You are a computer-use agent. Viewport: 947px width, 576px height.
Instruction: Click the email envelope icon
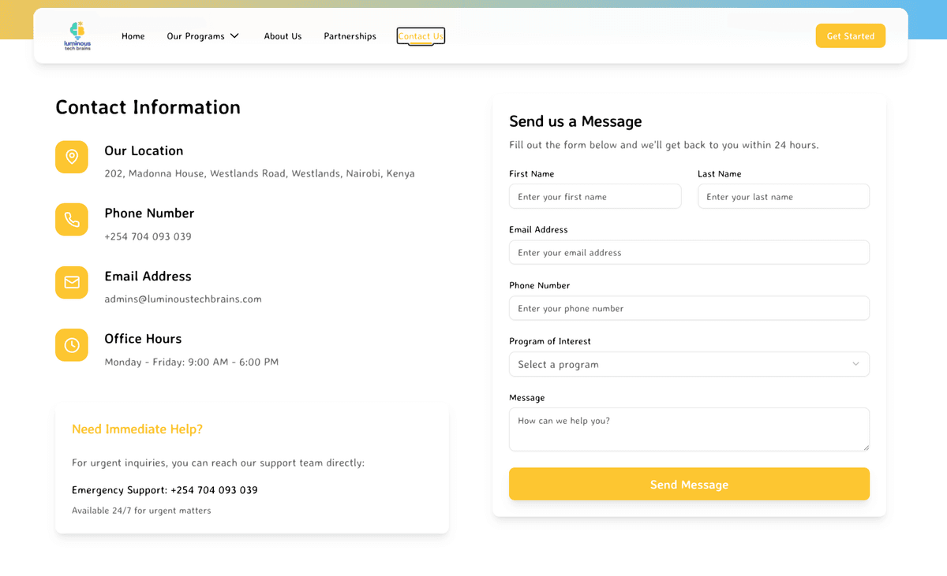coord(72,282)
